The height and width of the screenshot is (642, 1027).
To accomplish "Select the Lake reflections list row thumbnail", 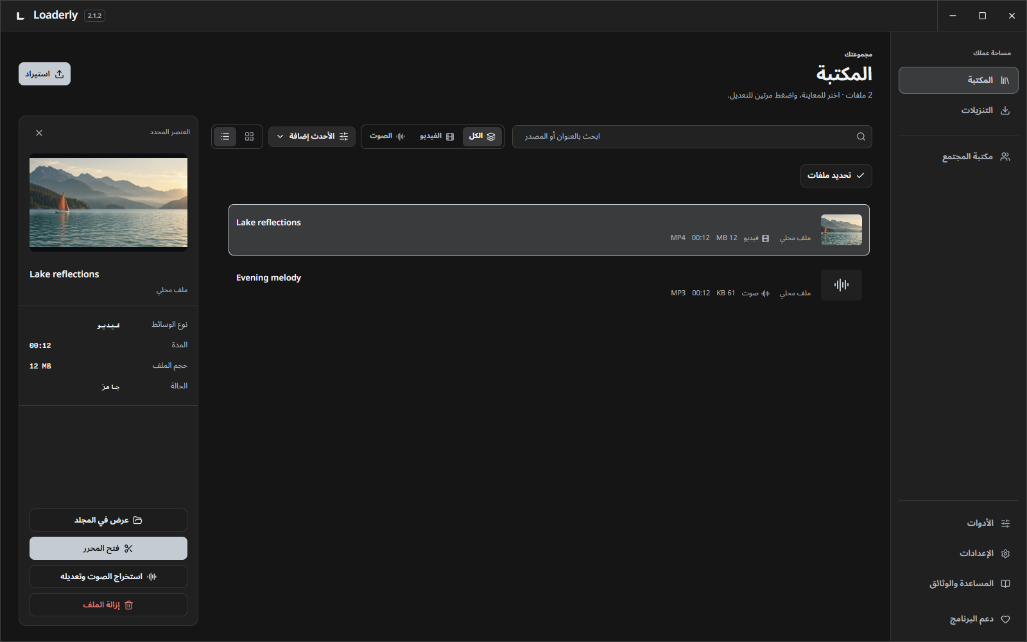I will click(841, 230).
